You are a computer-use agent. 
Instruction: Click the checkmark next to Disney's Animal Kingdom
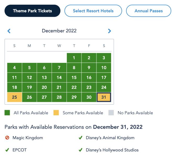[81, 138]
